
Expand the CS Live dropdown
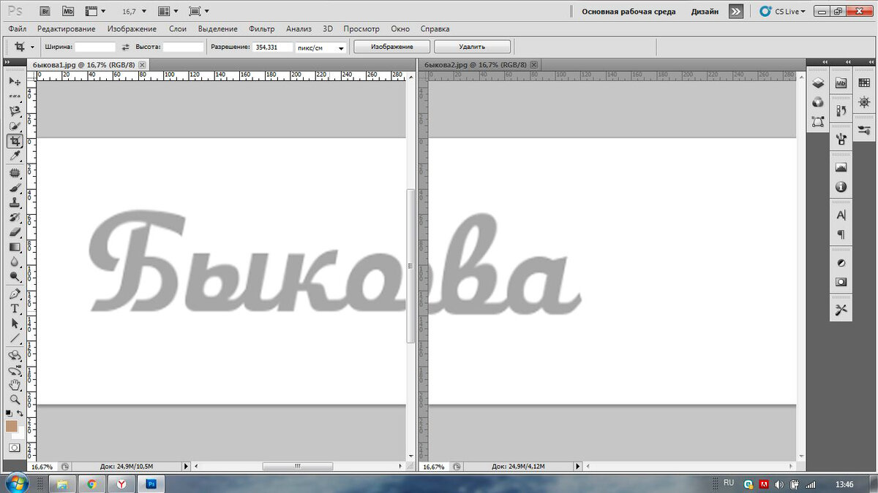tap(789, 11)
